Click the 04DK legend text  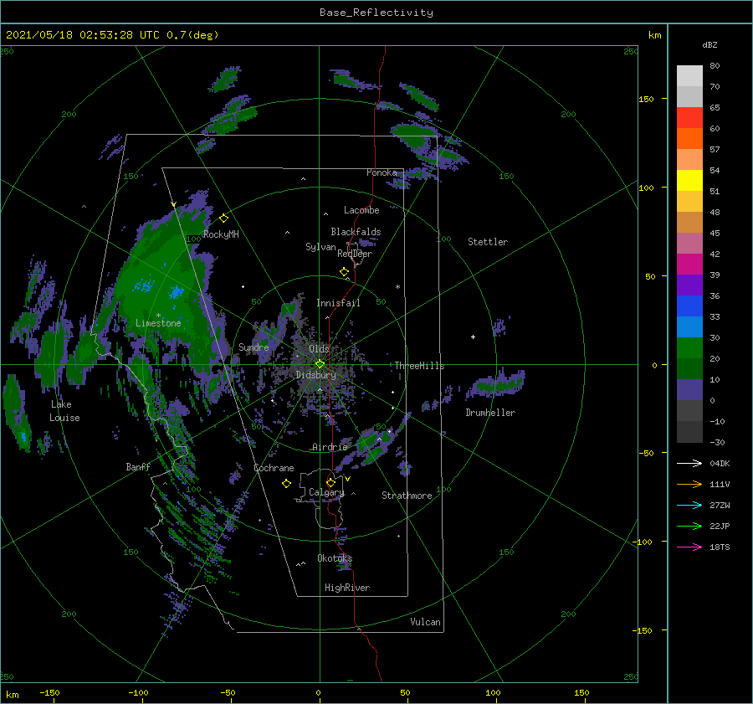click(720, 463)
